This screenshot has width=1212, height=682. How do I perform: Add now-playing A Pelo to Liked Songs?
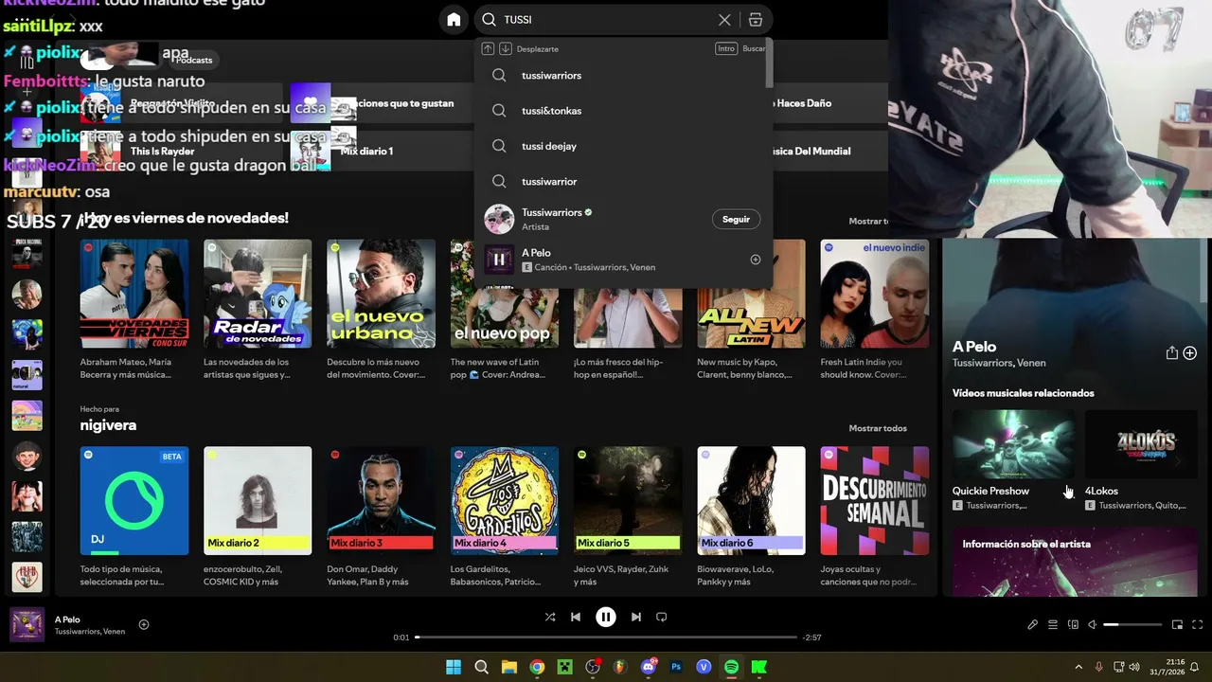(144, 624)
